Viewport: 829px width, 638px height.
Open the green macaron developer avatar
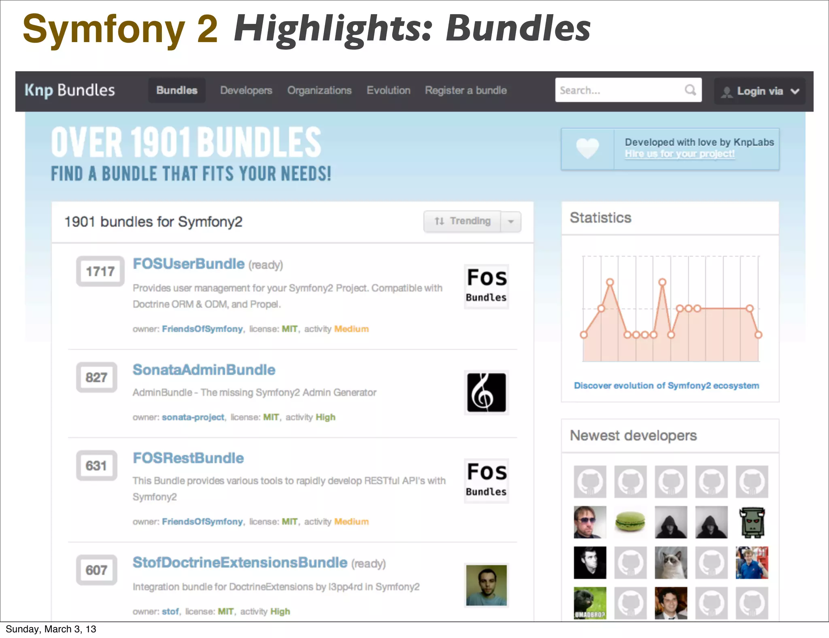tap(630, 522)
